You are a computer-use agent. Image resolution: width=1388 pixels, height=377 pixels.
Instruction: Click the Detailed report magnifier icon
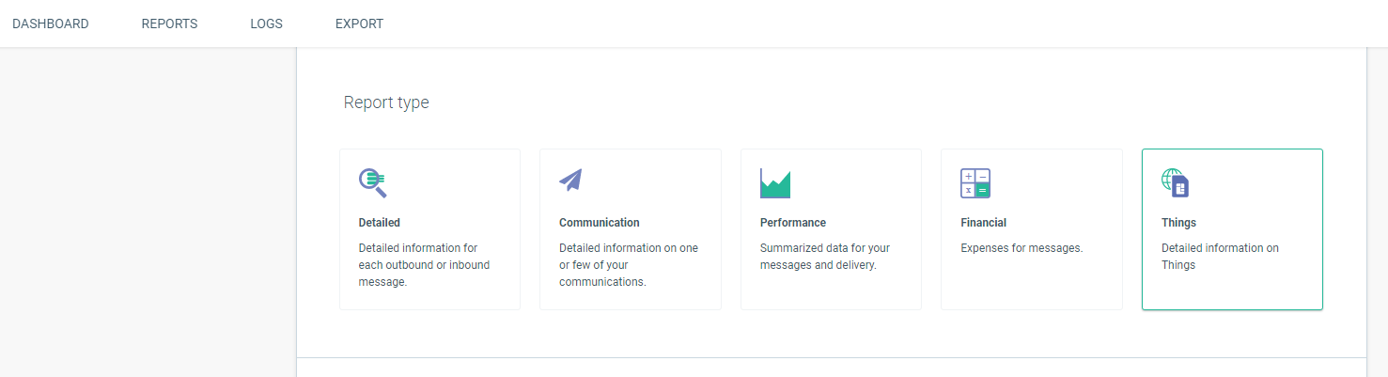pos(373,182)
